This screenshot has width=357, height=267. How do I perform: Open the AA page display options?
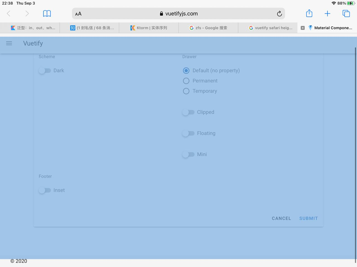(78, 13)
